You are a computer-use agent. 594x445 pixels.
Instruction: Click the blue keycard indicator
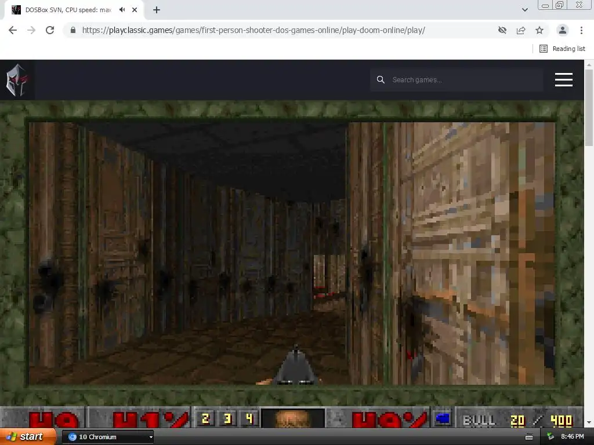442,418
